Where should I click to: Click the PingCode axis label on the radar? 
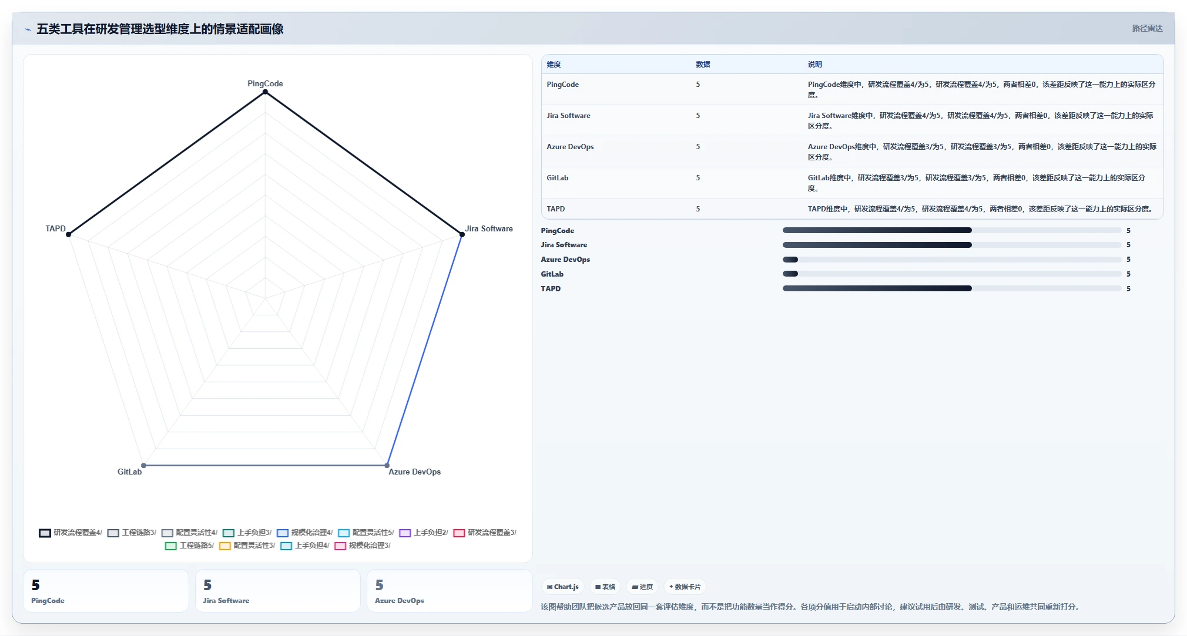(265, 83)
